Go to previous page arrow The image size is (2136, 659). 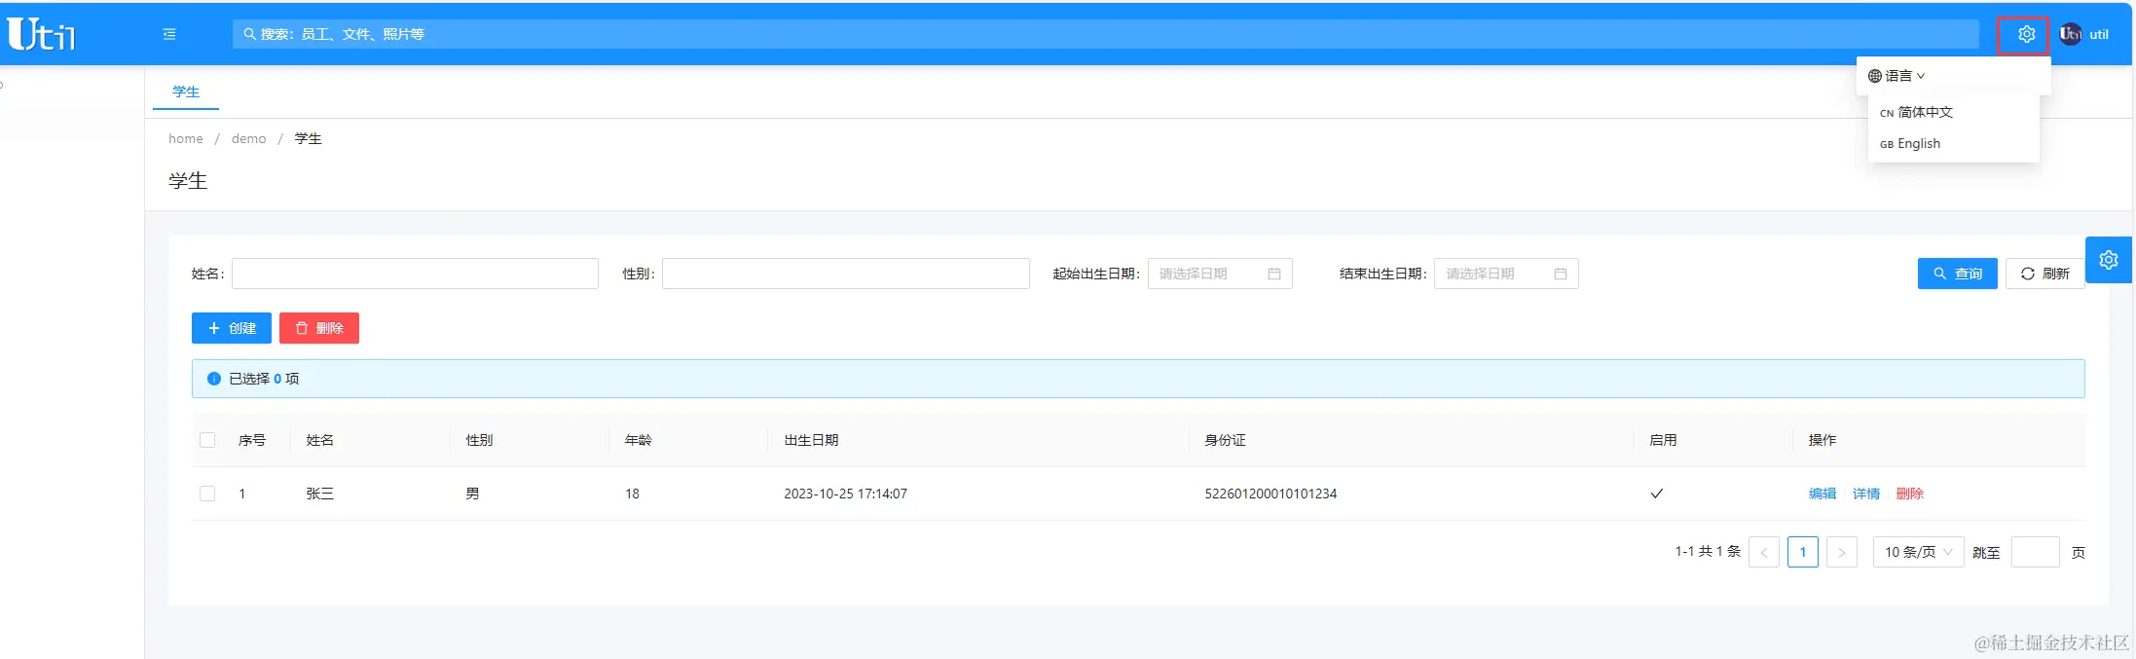point(1764,552)
